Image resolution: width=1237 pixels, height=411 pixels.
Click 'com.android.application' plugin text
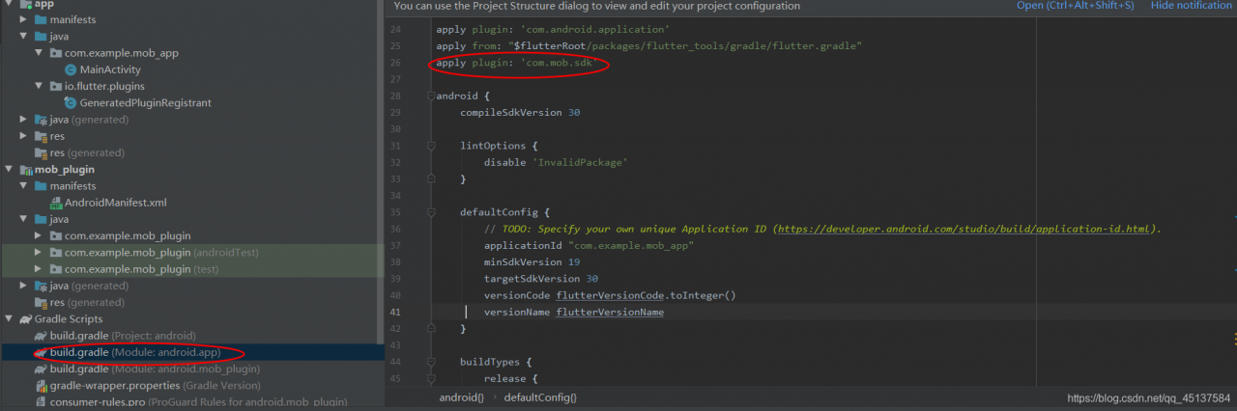[x=594, y=29]
